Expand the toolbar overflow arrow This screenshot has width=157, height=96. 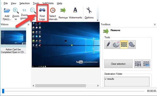pos(98,20)
